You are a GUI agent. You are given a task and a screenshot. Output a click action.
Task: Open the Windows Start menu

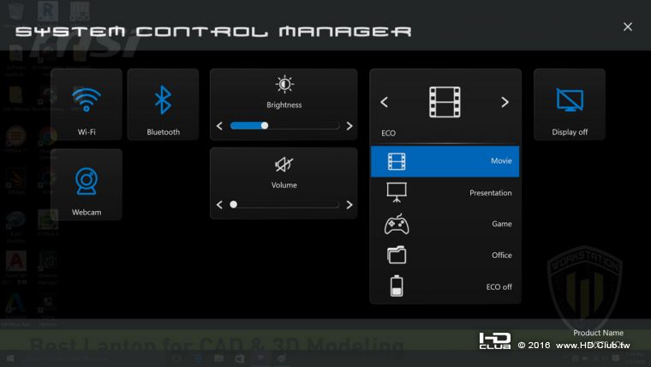click(10, 358)
